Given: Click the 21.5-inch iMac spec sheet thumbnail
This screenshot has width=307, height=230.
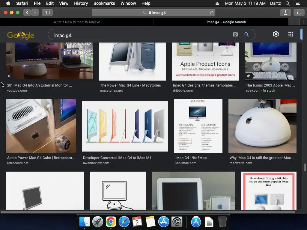Looking at the screenshot, I should pyautogui.click(x=198, y=126).
